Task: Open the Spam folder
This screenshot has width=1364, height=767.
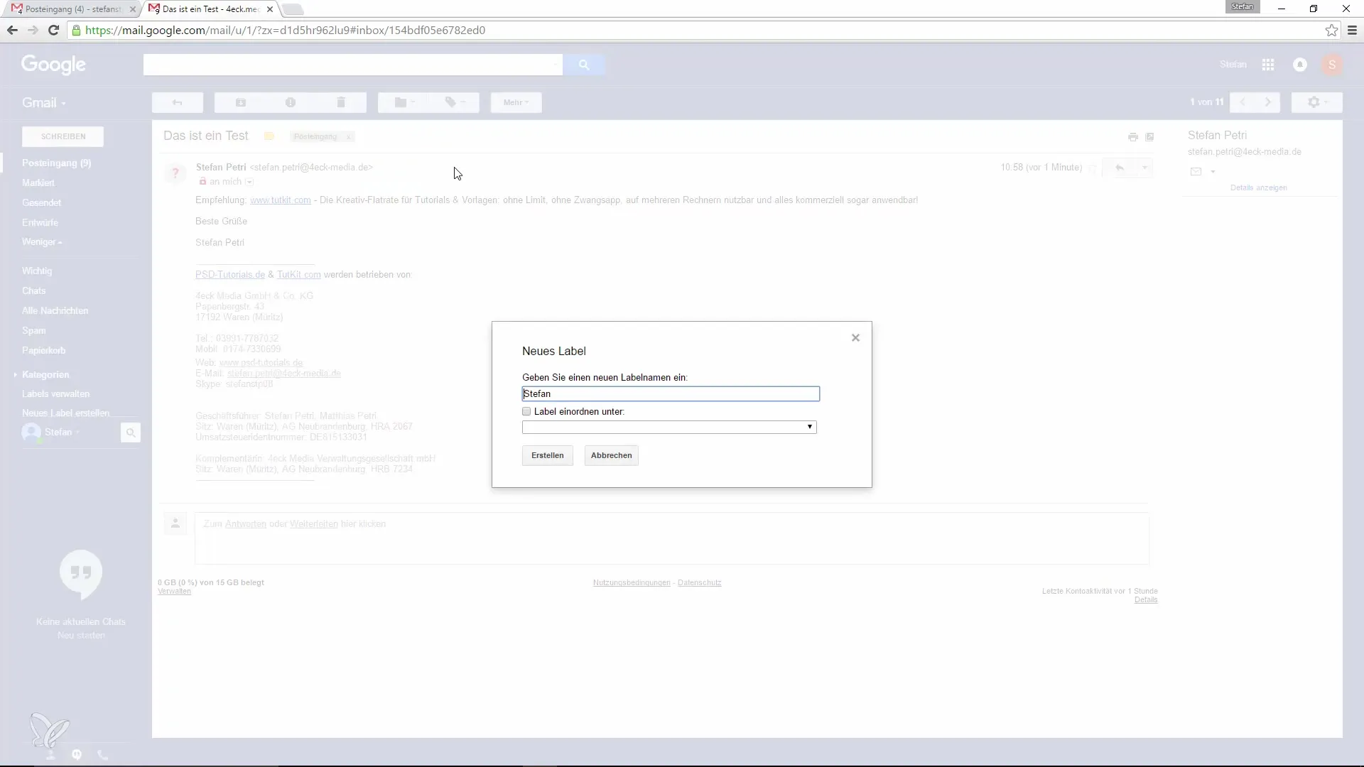Action: pos(33,330)
